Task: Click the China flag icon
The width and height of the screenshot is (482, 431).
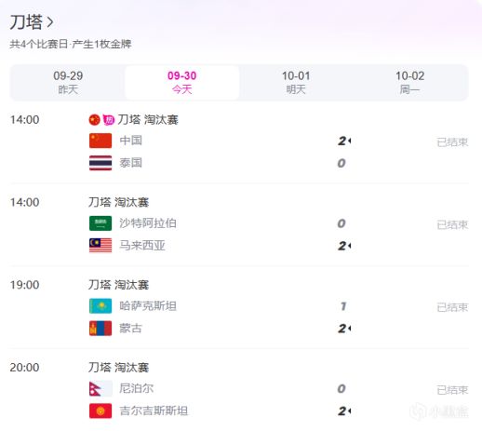Action: [100, 141]
